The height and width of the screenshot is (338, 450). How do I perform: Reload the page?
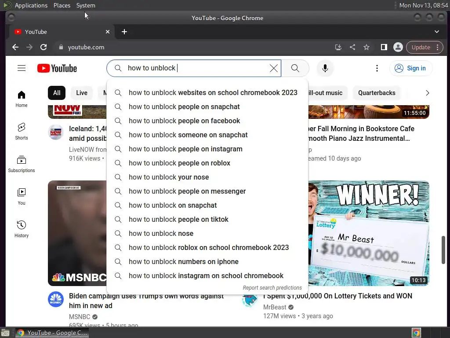click(44, 47)
